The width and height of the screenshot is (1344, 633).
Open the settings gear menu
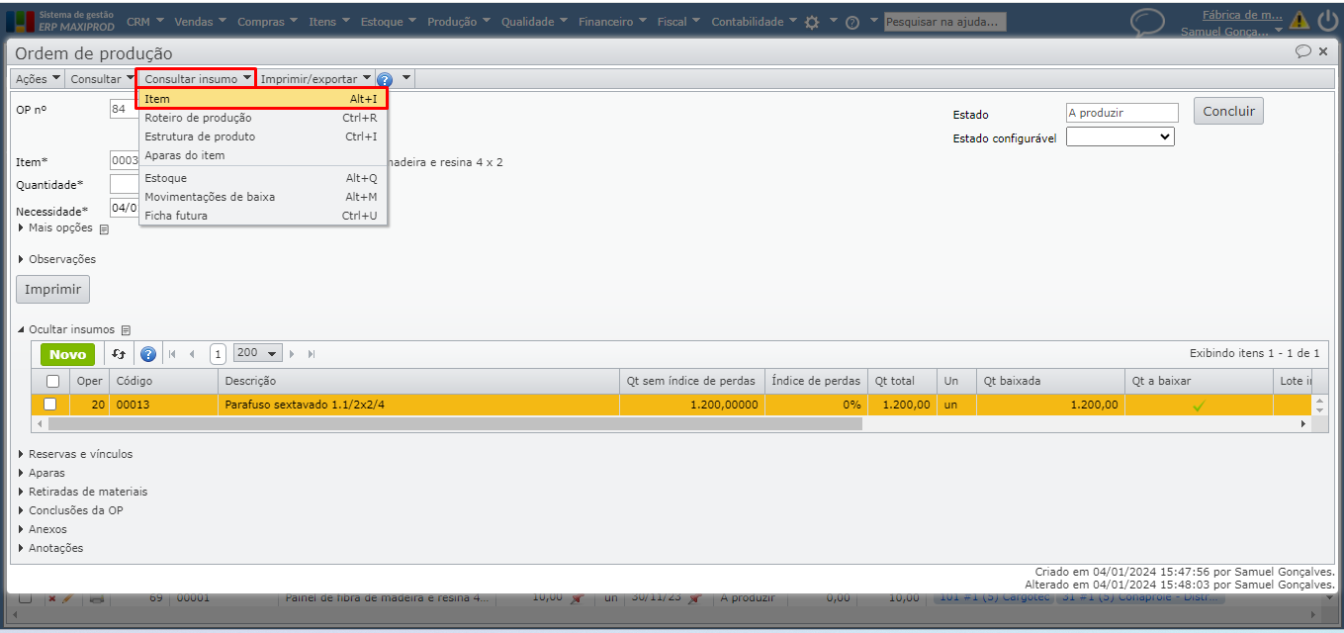coord(812,22)
